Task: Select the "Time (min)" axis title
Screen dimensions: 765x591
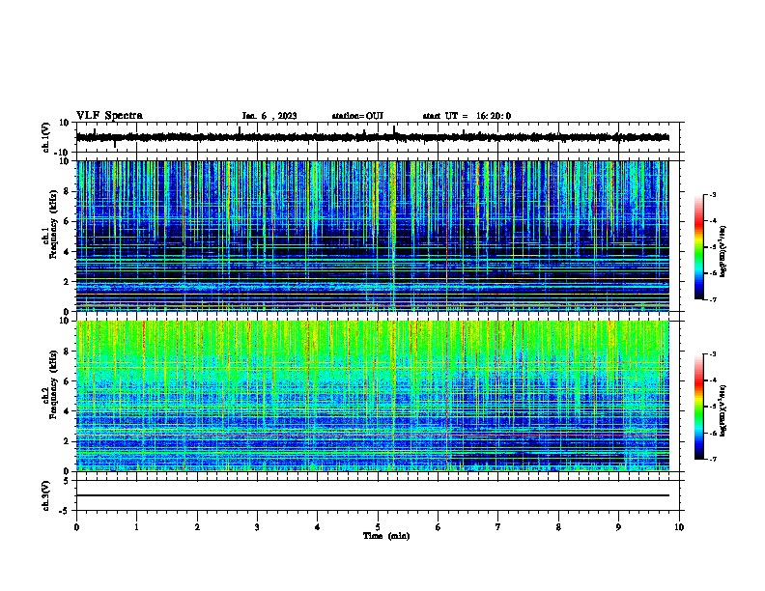Action: [386, 536]
